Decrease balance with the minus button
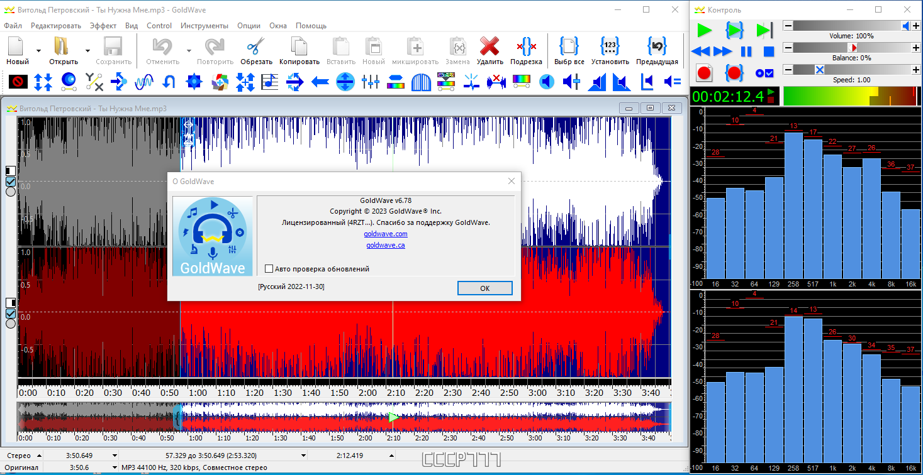This screenshot has width=923, height=475. (788, 48)
